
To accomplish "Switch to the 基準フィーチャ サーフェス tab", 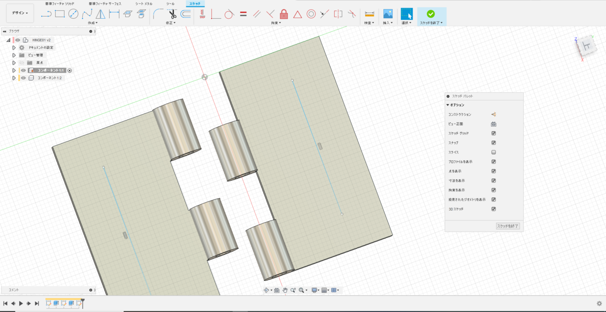I will tap(106, 4).
